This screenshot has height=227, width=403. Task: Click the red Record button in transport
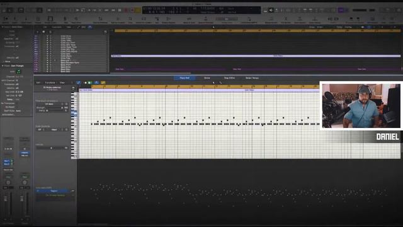pos(126,10)
